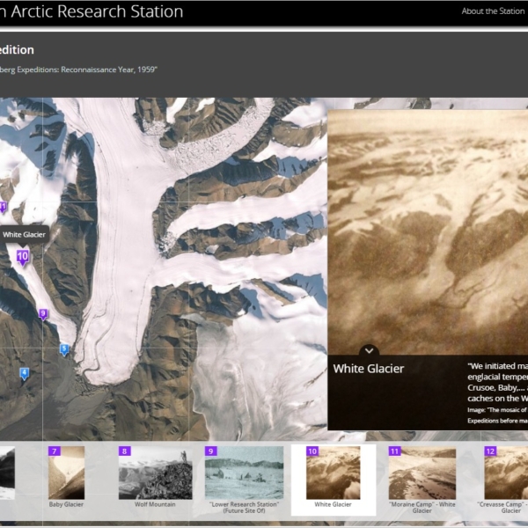The width and height of the screenshot is (528, 528).
Task: Click the White Glacier map tooltip label
Action: pyautogui.click(x=24, y=234)
